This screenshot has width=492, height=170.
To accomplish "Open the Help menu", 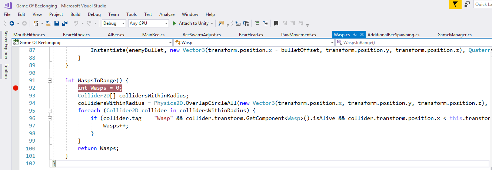I will 210,14.
